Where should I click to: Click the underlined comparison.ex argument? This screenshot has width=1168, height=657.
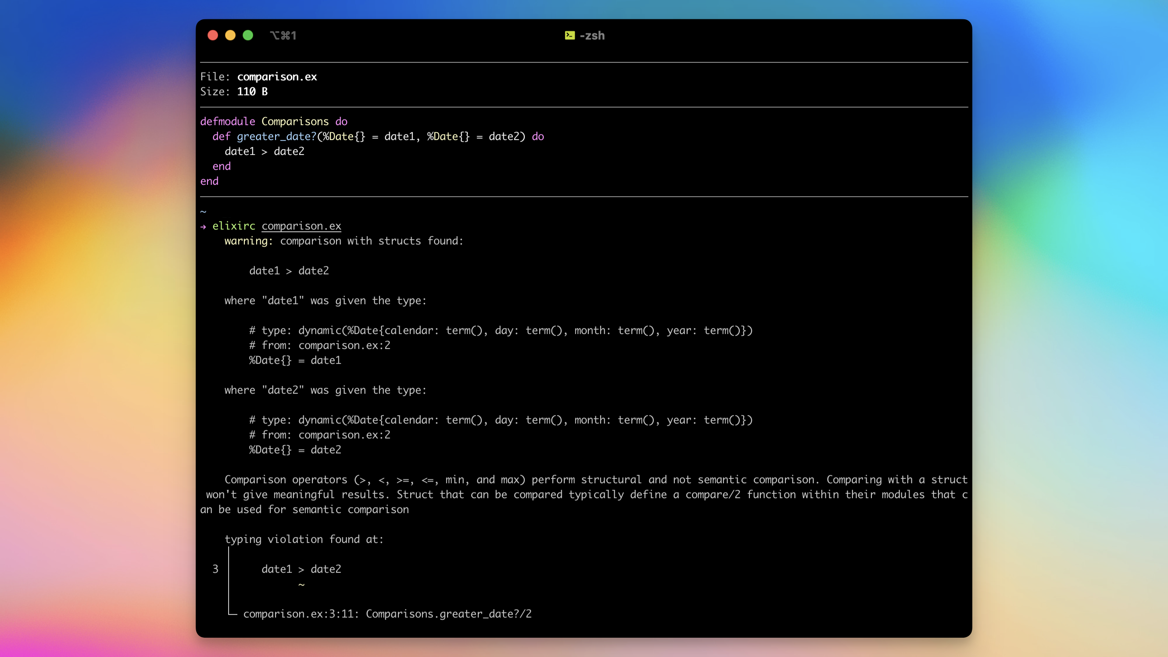click(301, 226)
